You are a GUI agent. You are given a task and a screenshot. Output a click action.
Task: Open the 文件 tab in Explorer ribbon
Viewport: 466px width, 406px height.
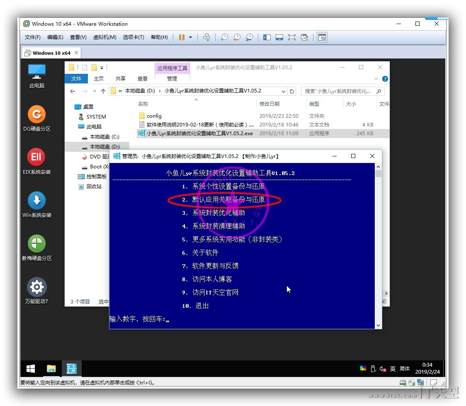76,78
